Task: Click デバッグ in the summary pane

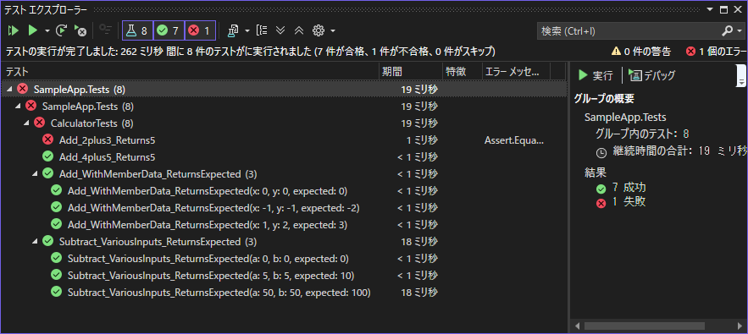Action: (652, 75)
